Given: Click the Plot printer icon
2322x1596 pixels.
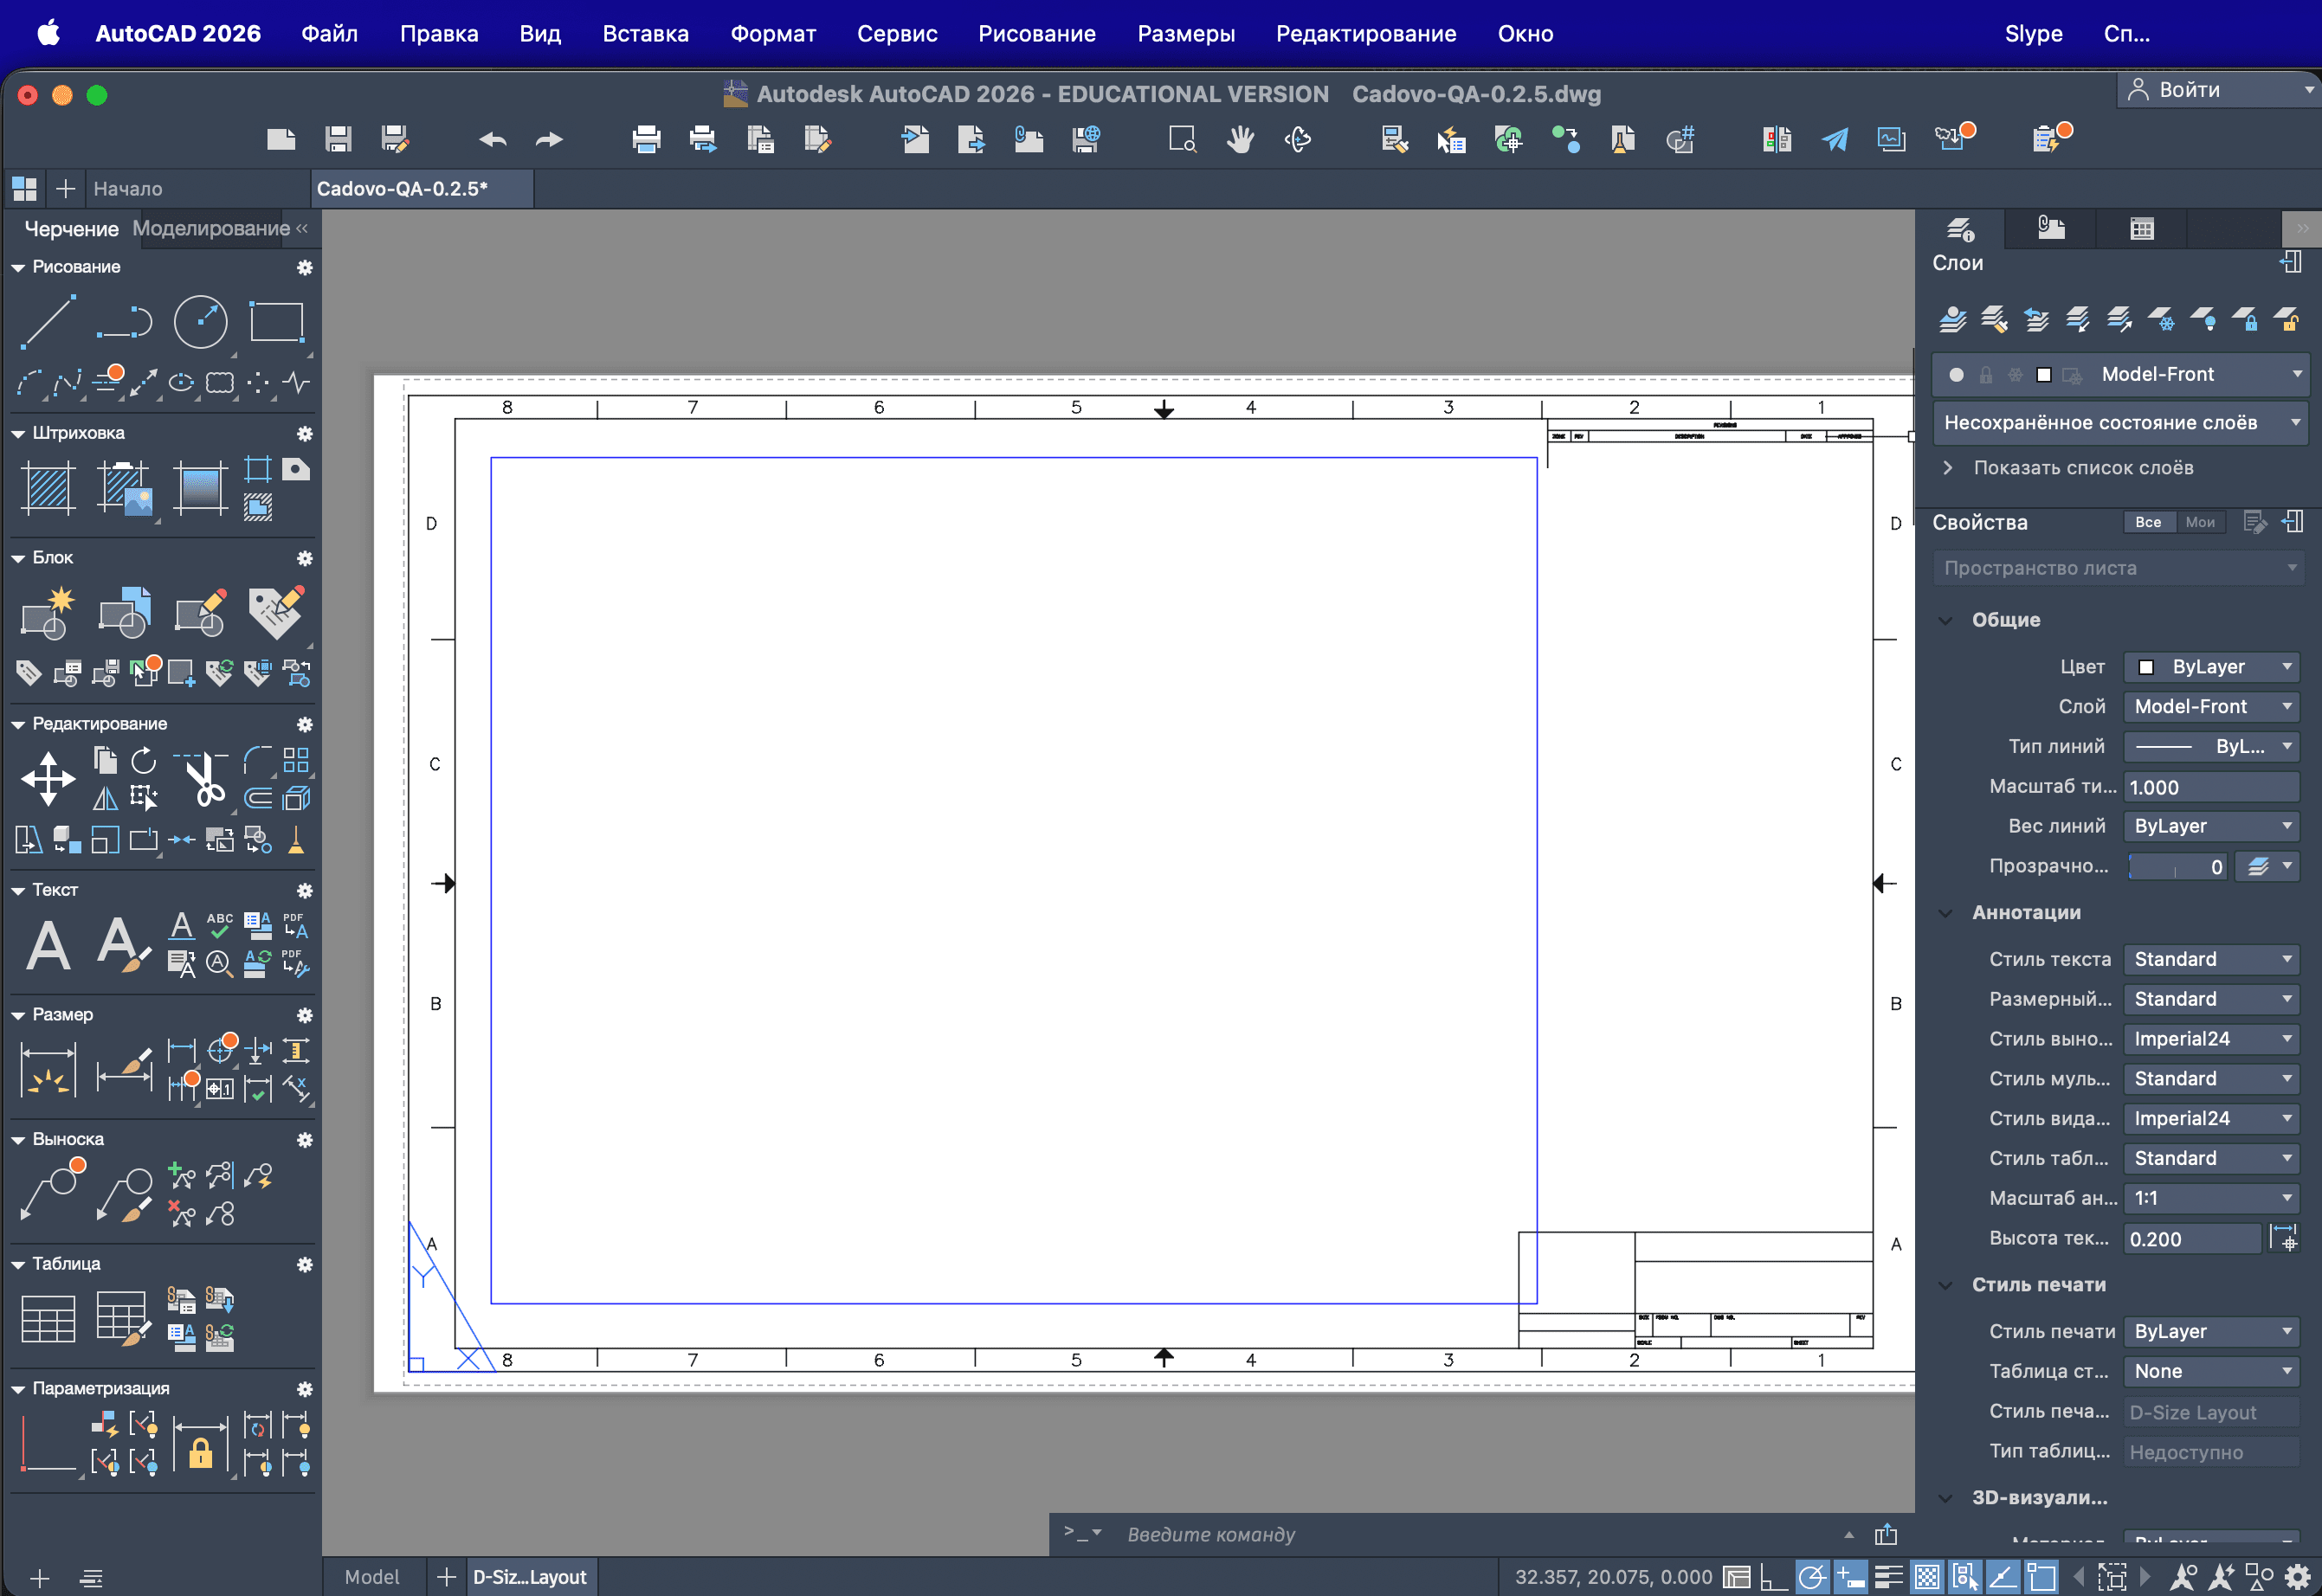Looking at the screenshot, I should (646, 139).
